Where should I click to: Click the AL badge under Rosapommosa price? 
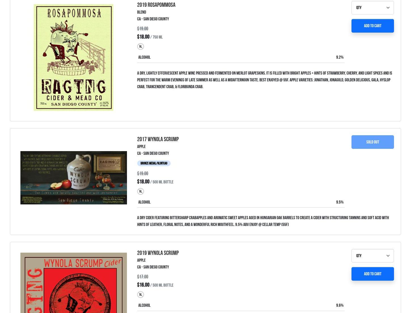[141, 46]
